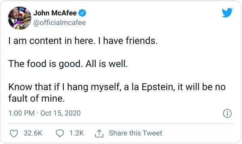The height and width of the screenshot is (144, 242).
Task: Click the Oct 15, 2020 date
Action: pyautogui.click(x=61, y=113)
